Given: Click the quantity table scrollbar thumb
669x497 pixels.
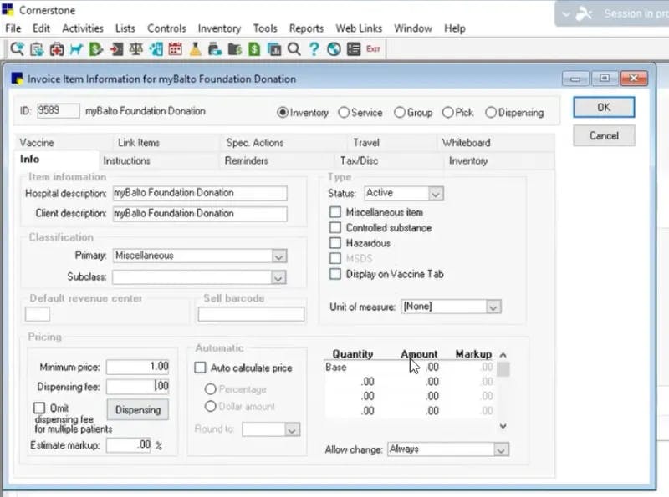Looking at the screenshot, I should [503, 369].
